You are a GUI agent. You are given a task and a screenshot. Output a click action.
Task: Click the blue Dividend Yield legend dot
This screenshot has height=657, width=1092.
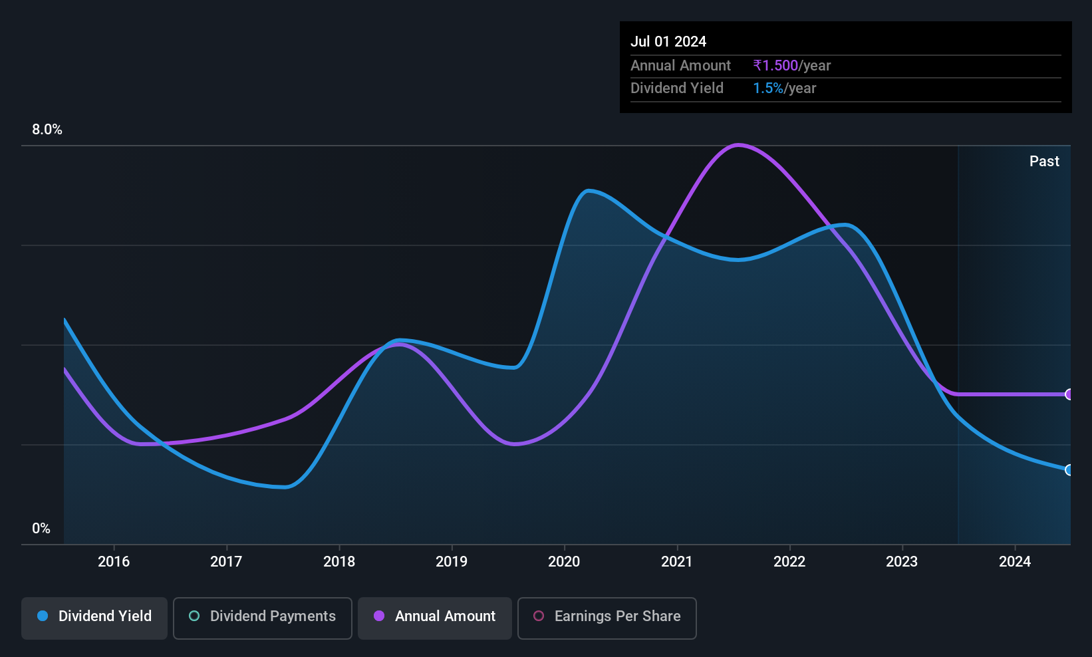click(43, 616)
